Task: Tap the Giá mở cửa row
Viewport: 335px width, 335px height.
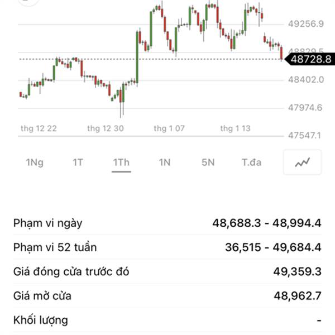Action: (x=167, y=296)
